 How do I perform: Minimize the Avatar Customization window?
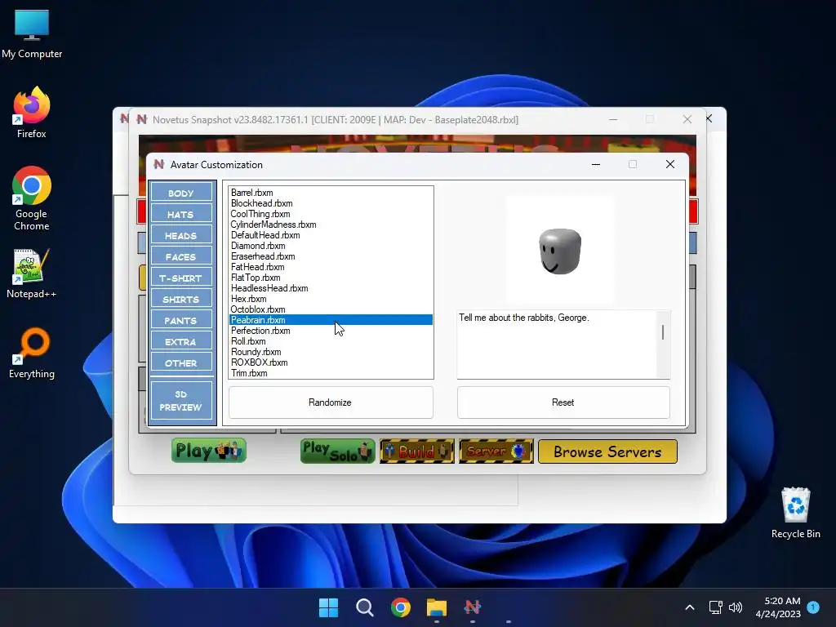[596, 164]
